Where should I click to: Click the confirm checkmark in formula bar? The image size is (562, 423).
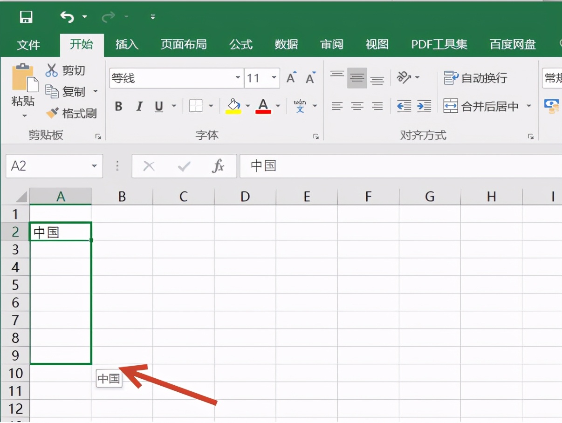184,166
